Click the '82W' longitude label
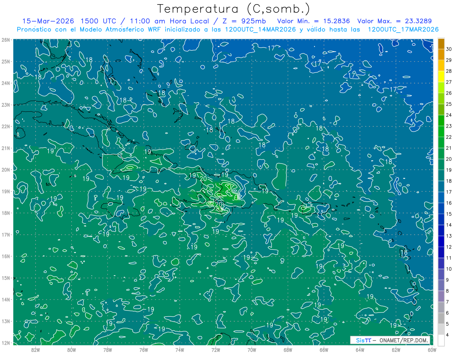Screen dimensions: 459x355 click(35, 350)
